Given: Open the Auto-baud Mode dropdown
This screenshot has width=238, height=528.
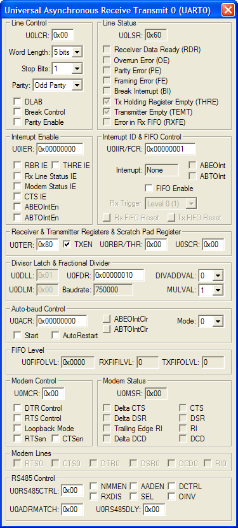Looking at the screenshot, I should point(218,321).
